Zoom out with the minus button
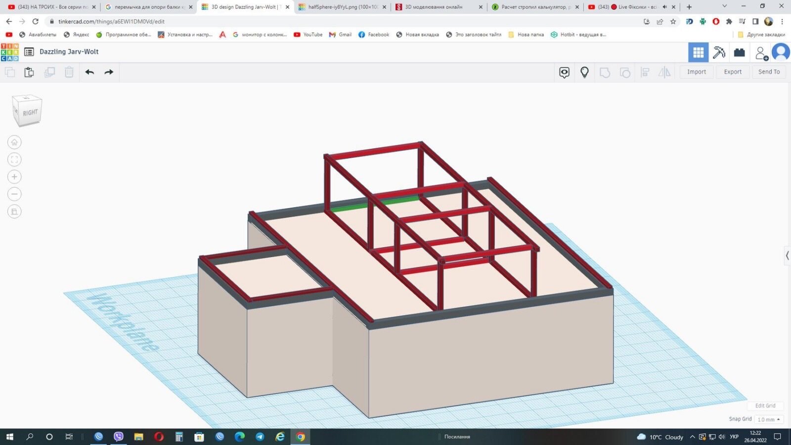The height and width of the screenshot is (445, 791). (x=14, y=194)
